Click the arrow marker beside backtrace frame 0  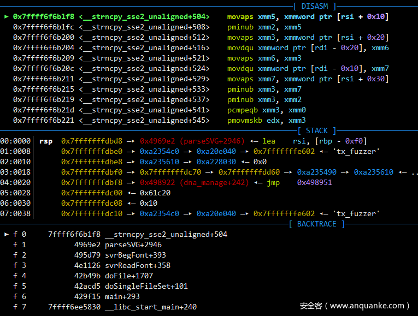pos(7,234)
